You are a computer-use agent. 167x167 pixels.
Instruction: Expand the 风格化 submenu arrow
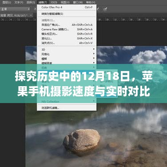pos(94,53)
